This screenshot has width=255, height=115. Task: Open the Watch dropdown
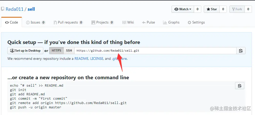[x=183, y=9]
